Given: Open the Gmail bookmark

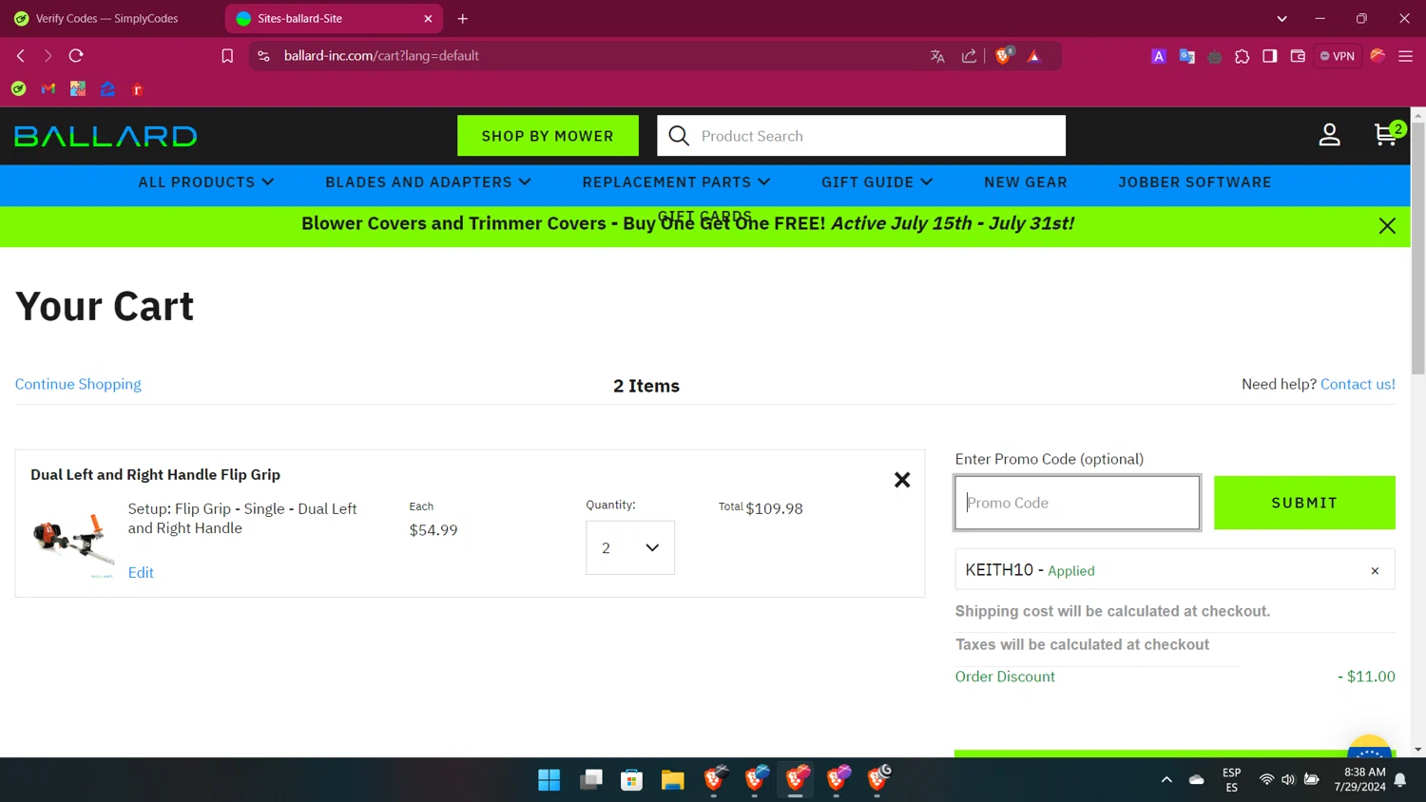Looking at the screenshot, I should 48,89.
